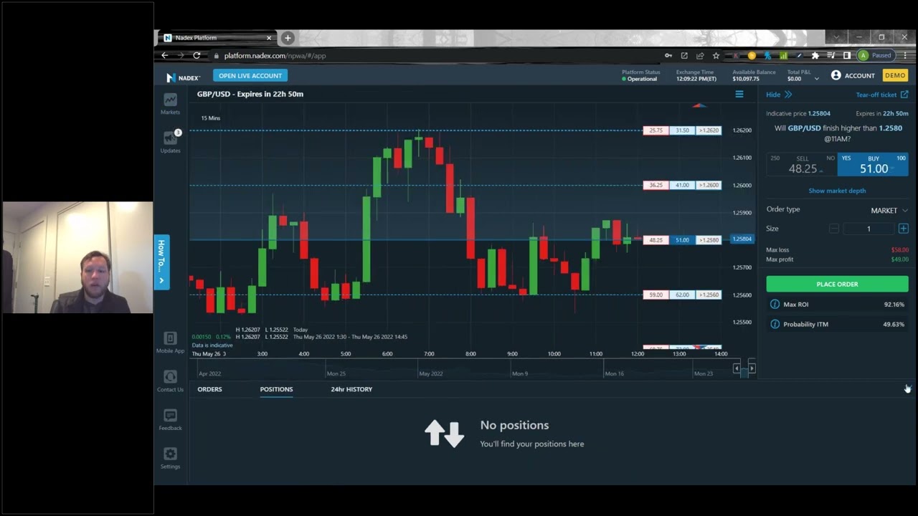Select the >1.2620 strike row
Viewport: 918px width, 516px height.
pyautogui.click(x=682, y=130)
